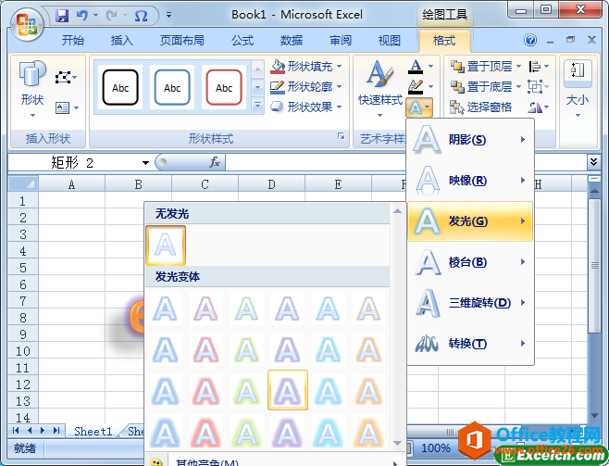This screenshot has width=609, height=466.
Task: Open the Office button menu
Action: pos(27,25)
